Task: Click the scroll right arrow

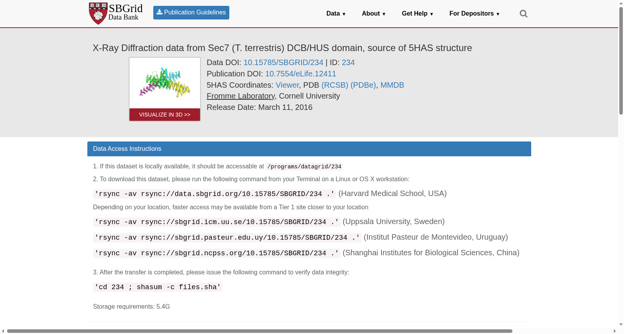Action: click(x=615, y=331)
